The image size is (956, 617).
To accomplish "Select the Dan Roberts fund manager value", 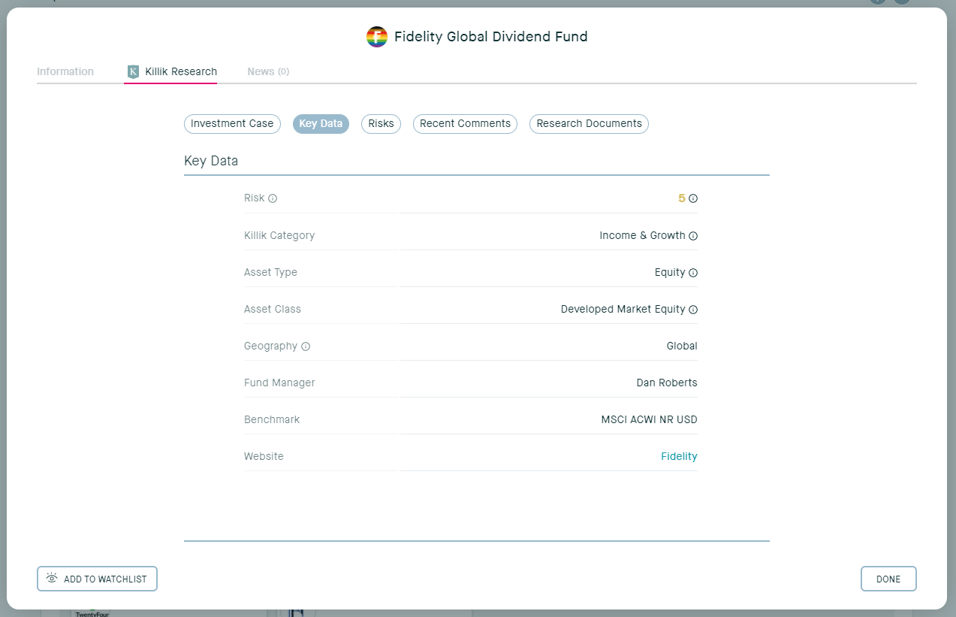I will [667, 383].
